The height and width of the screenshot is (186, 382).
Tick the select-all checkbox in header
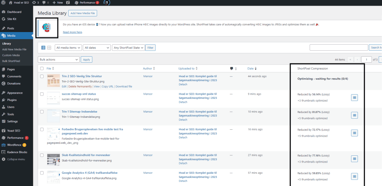point(42,69)
